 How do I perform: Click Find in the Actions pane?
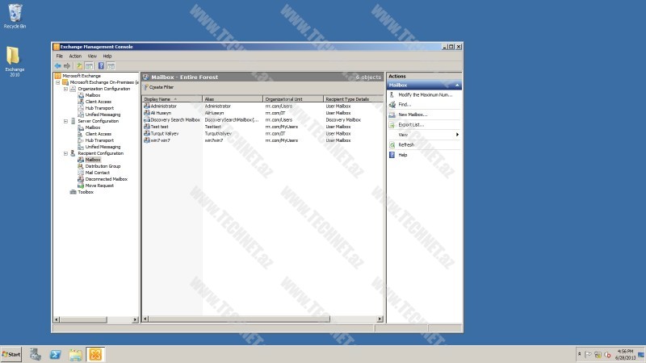[x=405, y=104]
